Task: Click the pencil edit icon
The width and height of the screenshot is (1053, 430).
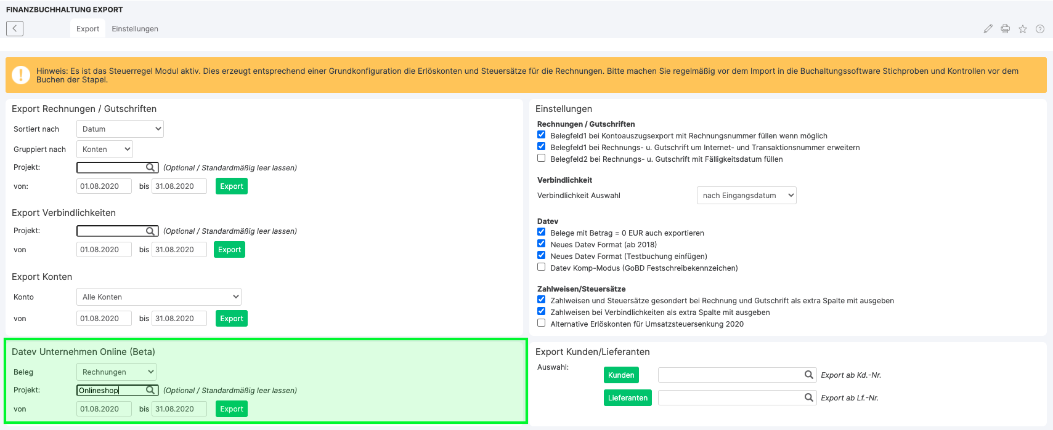Action: (988, 29)
